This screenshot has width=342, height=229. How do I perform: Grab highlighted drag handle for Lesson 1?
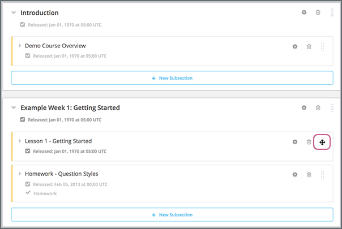pos(322,142)
